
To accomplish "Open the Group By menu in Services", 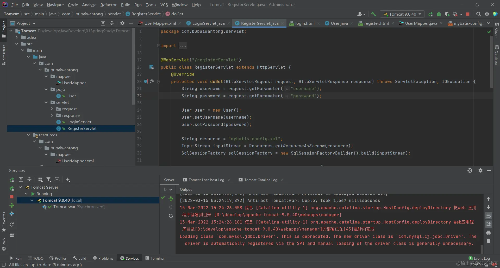I will point(40,180).
